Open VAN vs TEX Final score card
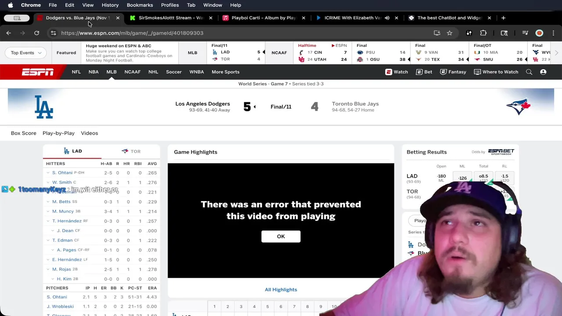Viewport: 562px width, 316px height. [440, 52]
